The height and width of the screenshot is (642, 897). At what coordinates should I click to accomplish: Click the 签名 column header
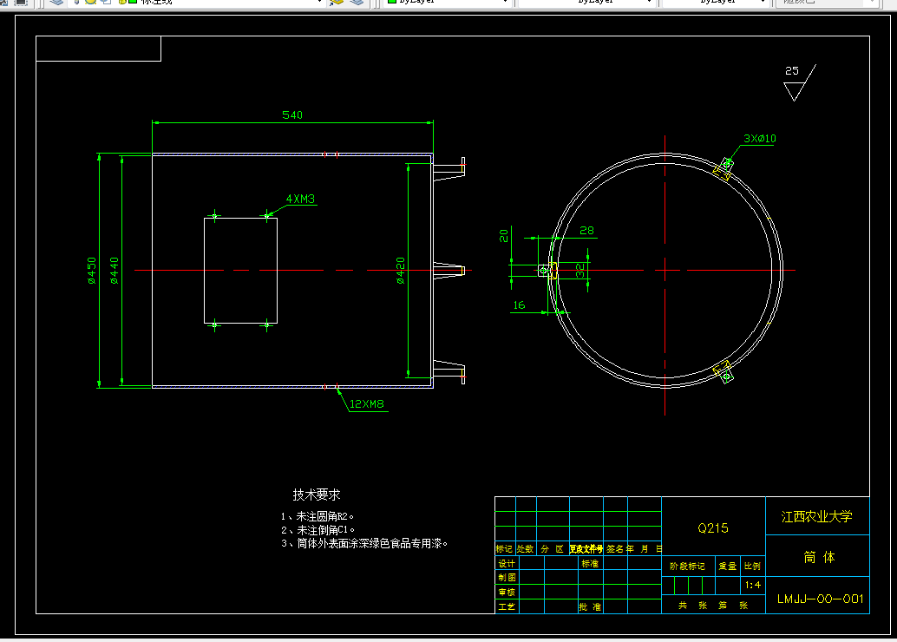pos(615,548)
